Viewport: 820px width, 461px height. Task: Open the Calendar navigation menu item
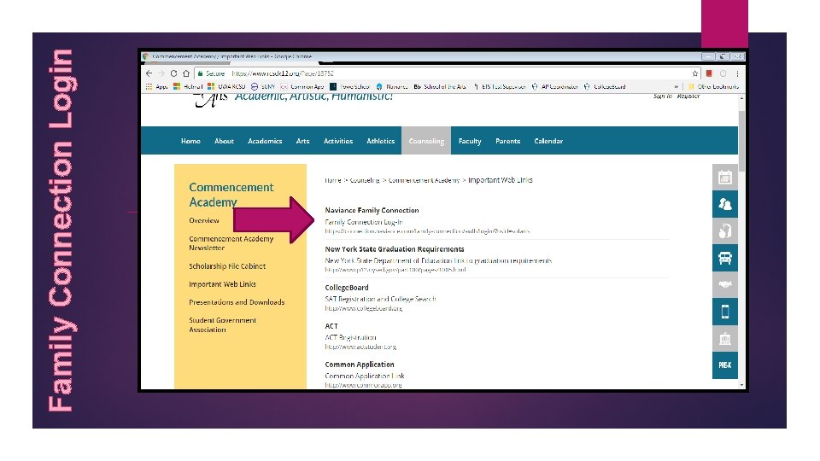click(x=548, y=141)
